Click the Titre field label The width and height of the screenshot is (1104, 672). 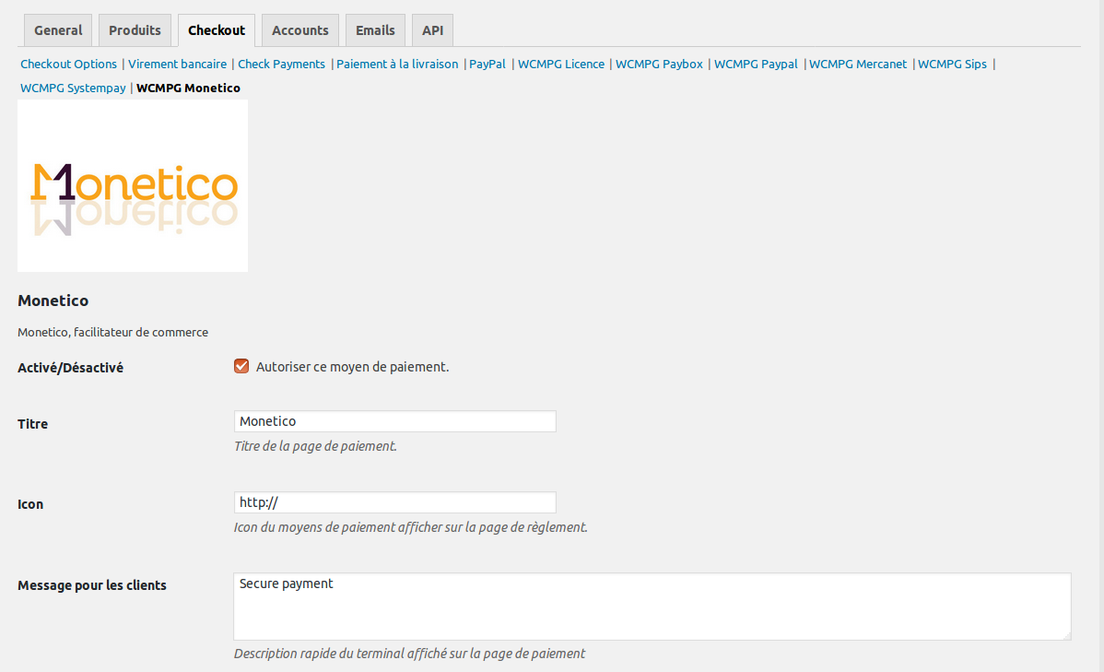coord(33,424)
